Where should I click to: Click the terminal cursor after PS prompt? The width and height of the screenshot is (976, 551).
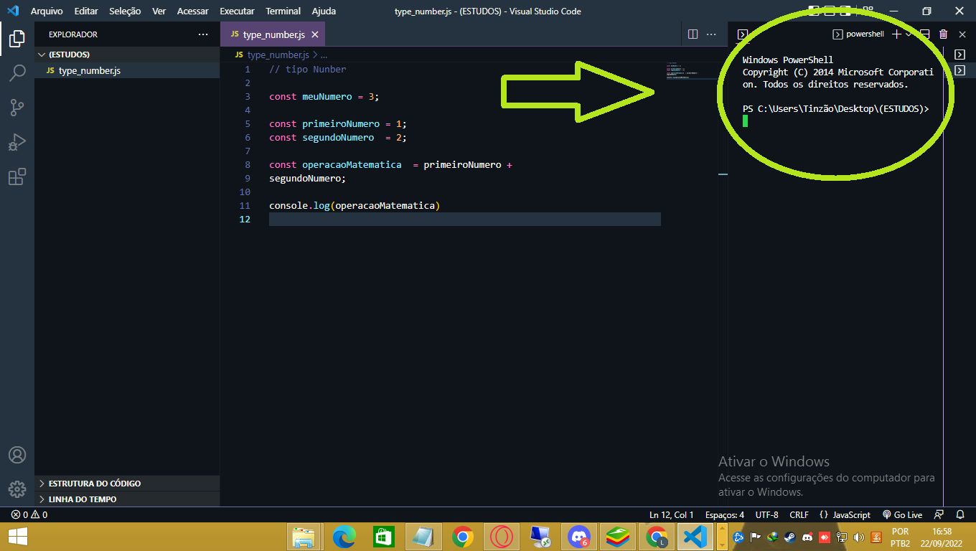745,121
